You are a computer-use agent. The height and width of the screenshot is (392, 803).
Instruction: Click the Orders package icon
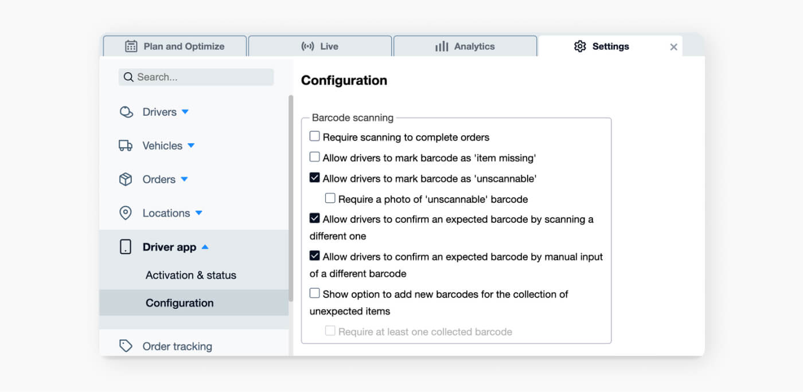127,179
